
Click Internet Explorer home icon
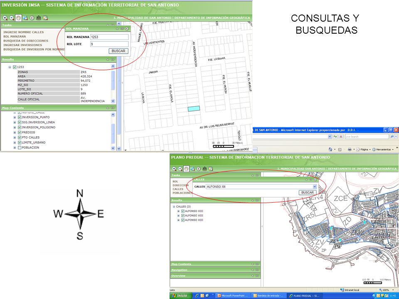coord(330,149)
